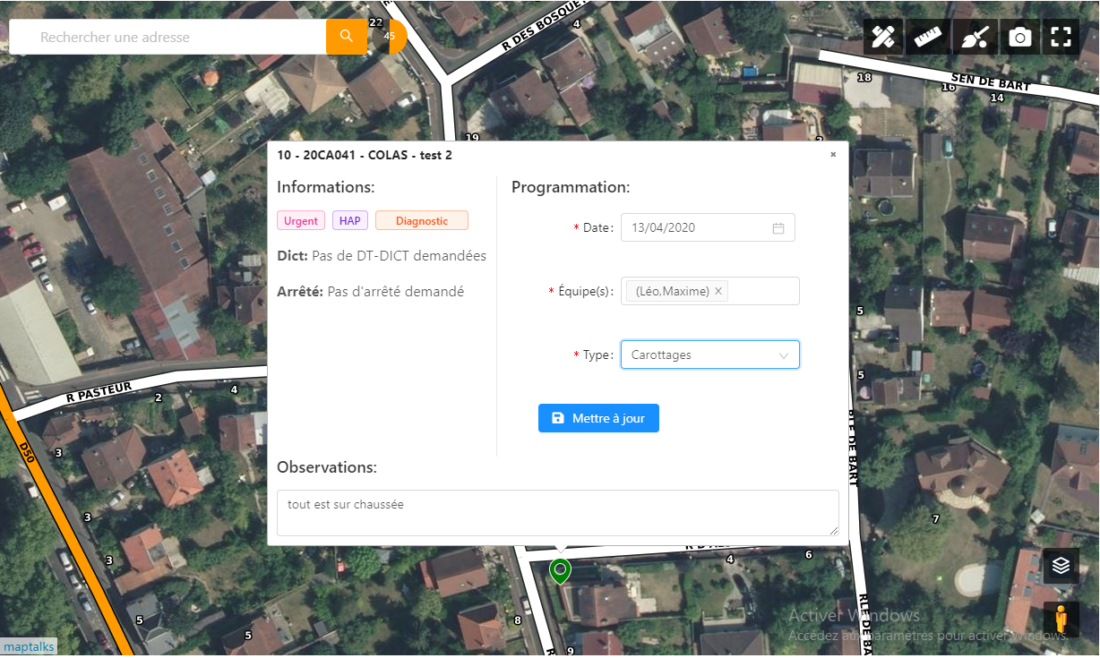The width and height of the screenshot is (1100, 658).
Task: Toggle the Diagnostic tag
Action: pos(421,220)
